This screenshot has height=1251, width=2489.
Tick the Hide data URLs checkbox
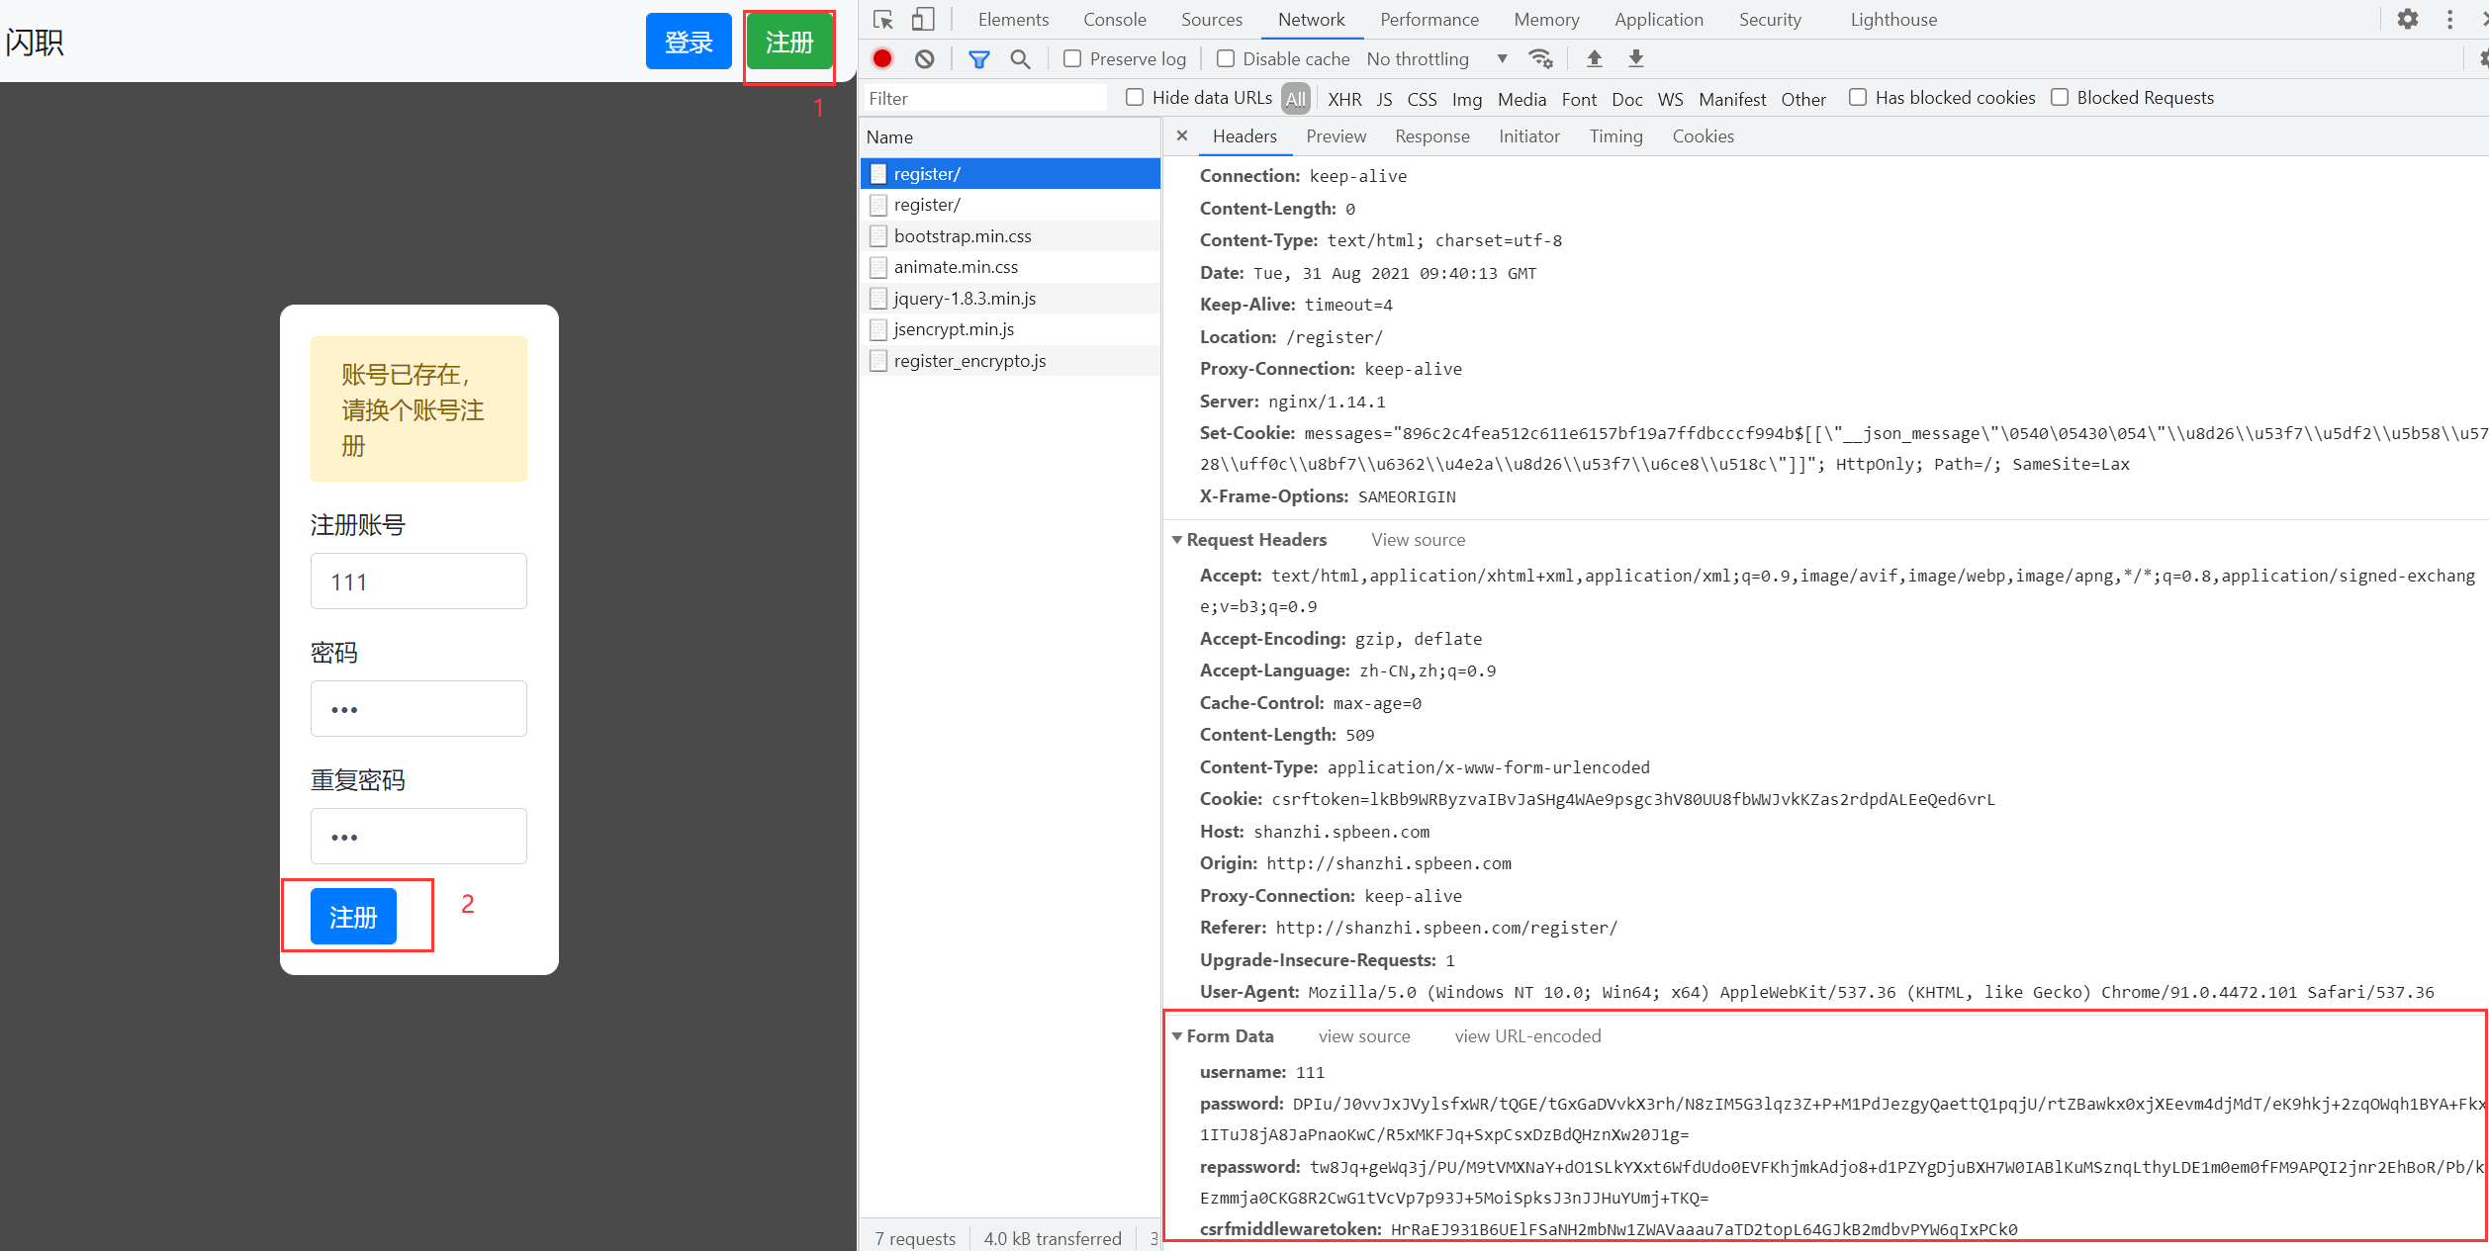pos(1135,98)
